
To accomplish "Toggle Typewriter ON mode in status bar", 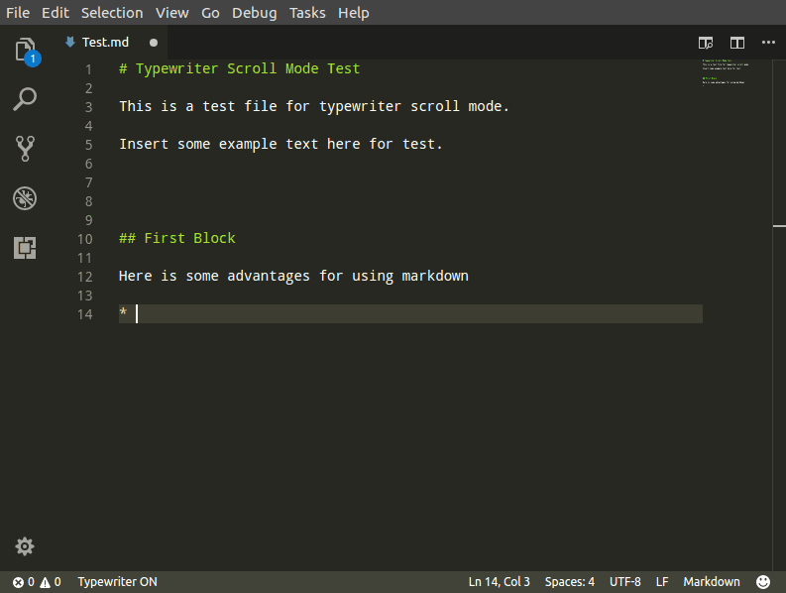I will [117, 582].
